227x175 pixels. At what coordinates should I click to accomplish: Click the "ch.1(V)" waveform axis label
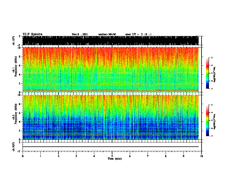coord(14,41)
